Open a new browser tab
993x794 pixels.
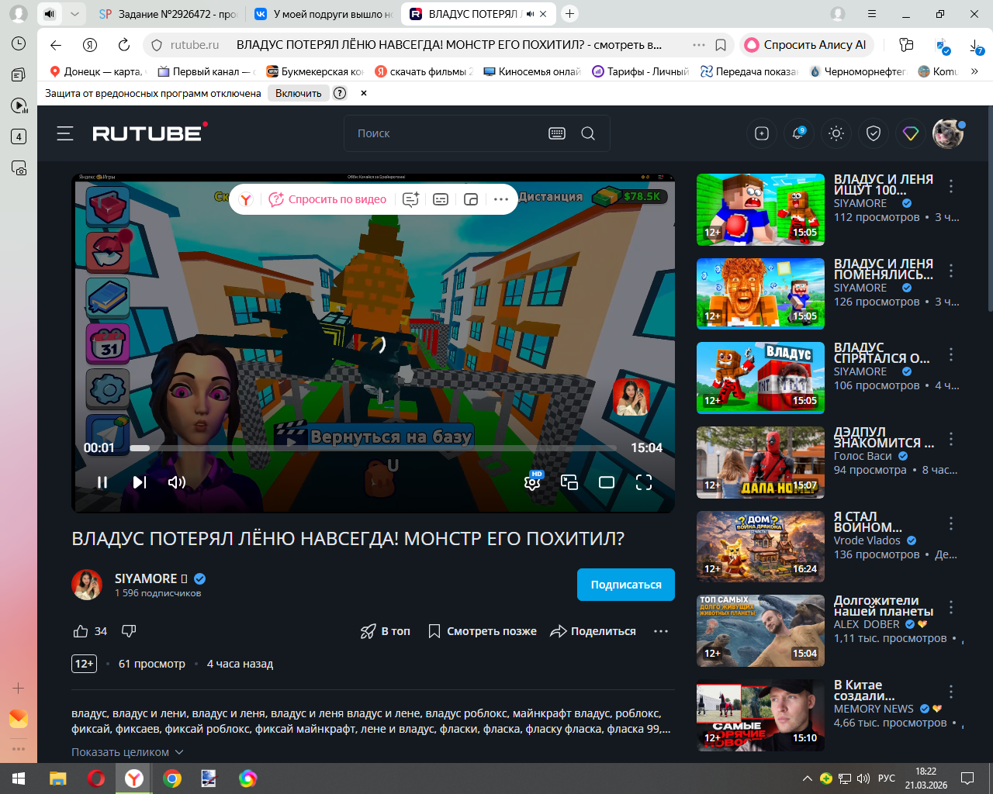(569, 14)
